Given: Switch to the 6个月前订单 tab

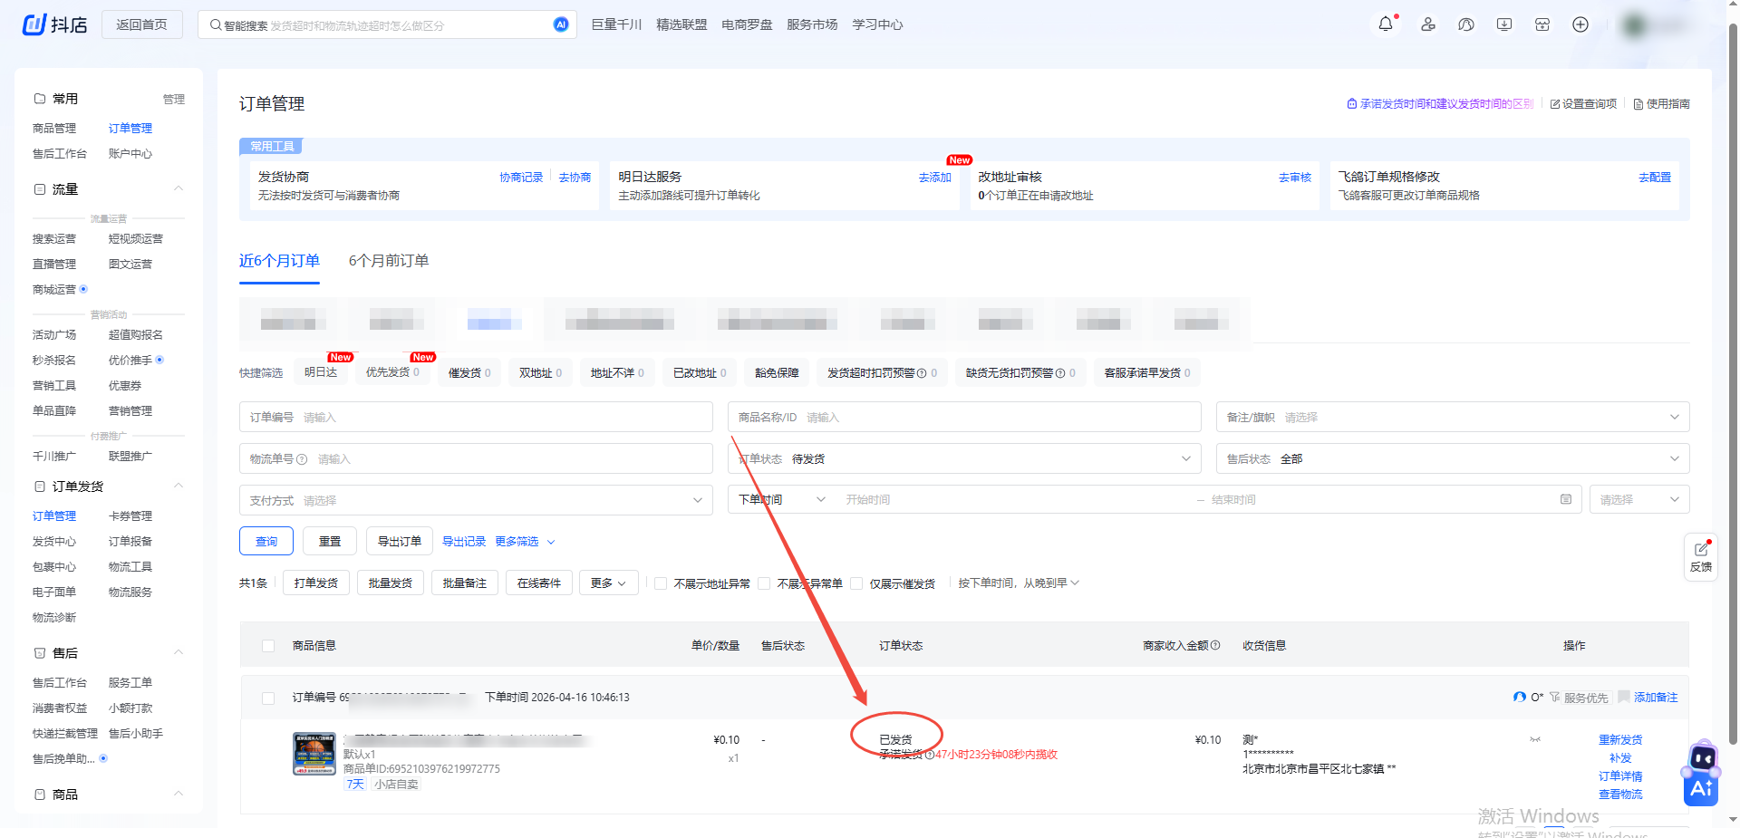Looking at the screenshot, I should point(389,261).
